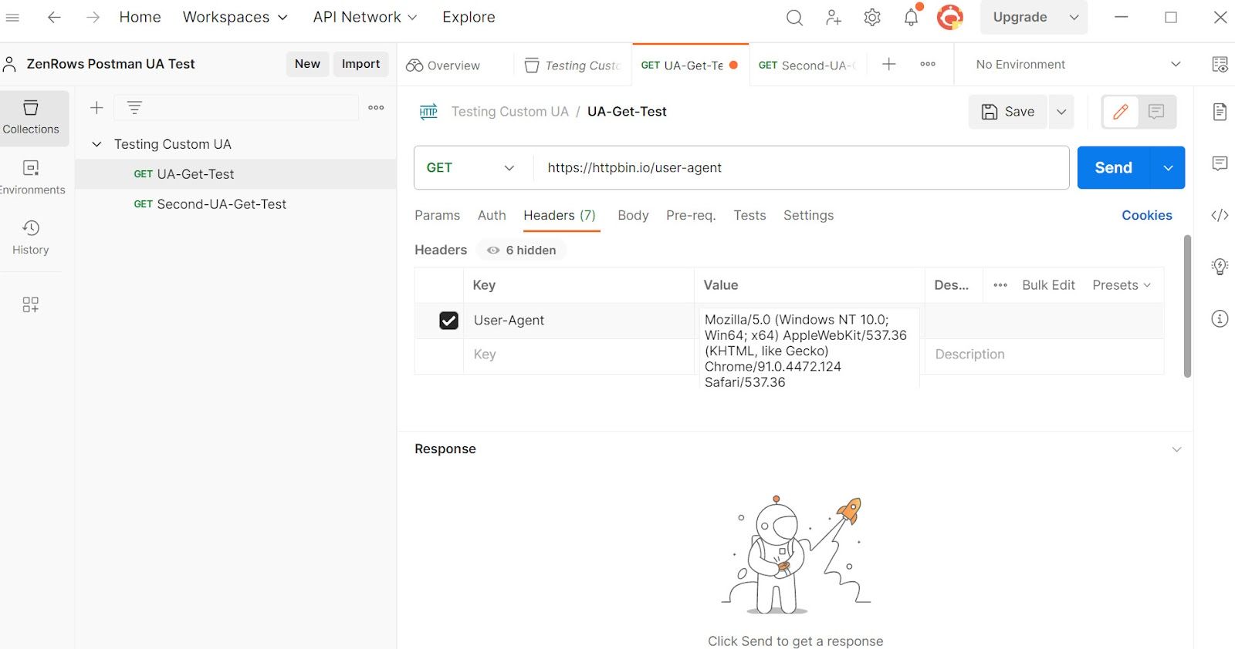Click the empty Key input field
This screenshot has width=1235, height=649.
point(579,355)
